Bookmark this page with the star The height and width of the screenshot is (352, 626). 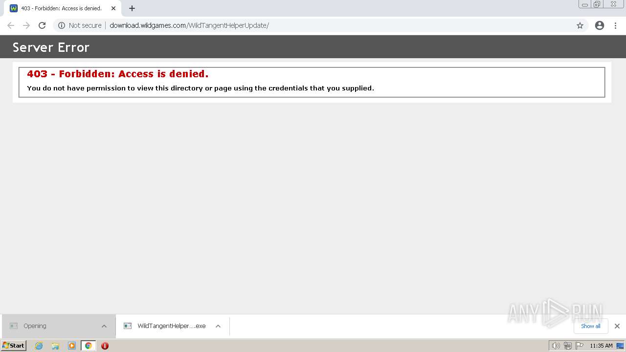pos(580,25)
